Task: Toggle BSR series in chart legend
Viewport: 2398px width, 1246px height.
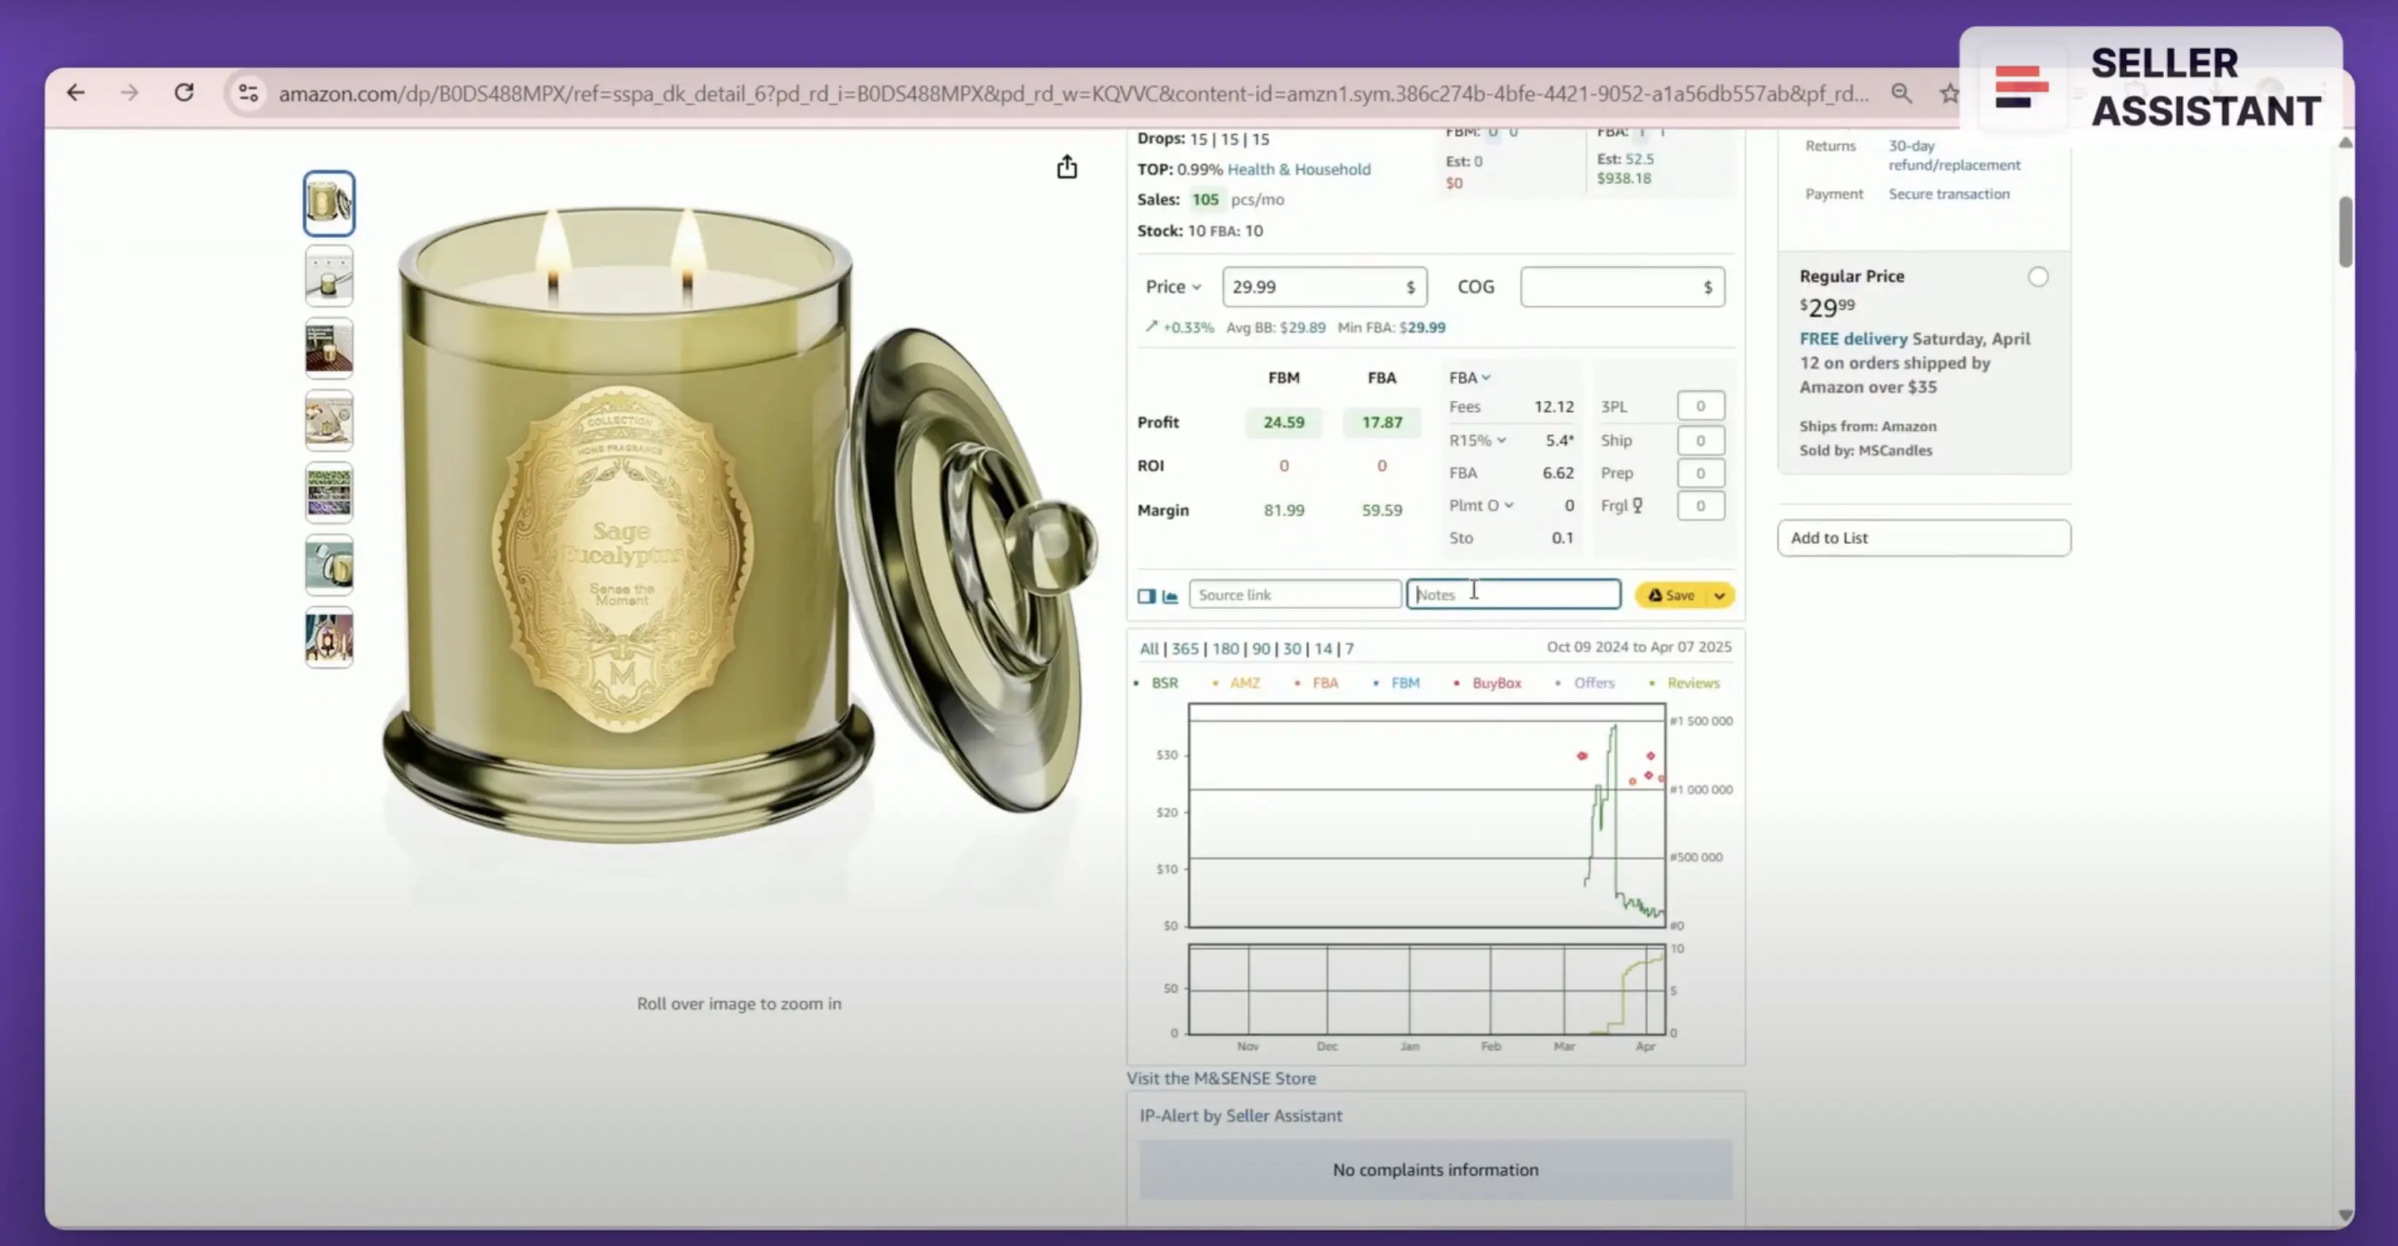Action: (1163, 683)
